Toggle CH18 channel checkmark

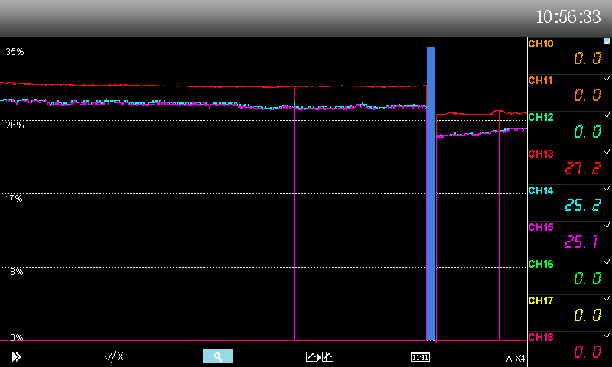607,335
